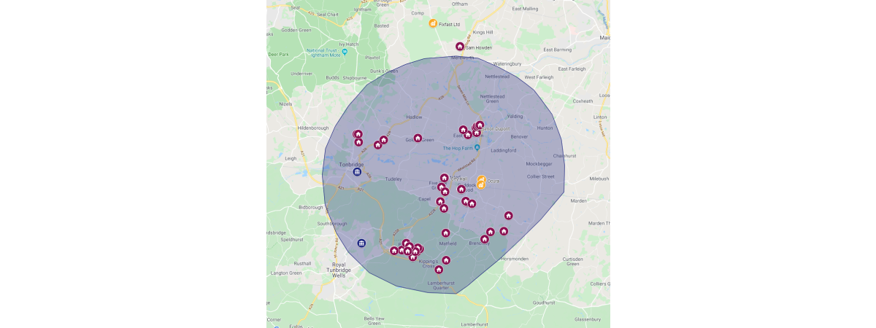The image size is (876, 328).
Task: Click the Fixfast Ltd text label
Action: tap(450, 24)
